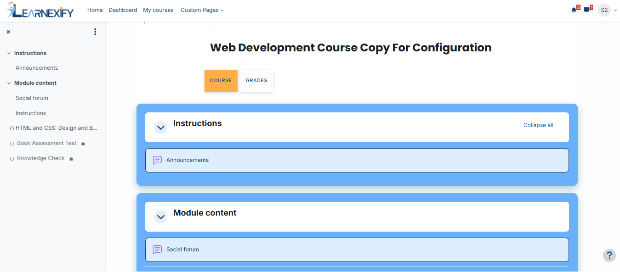Click the Module content section title in main content

pyautogui.click(x=205, y=213)
